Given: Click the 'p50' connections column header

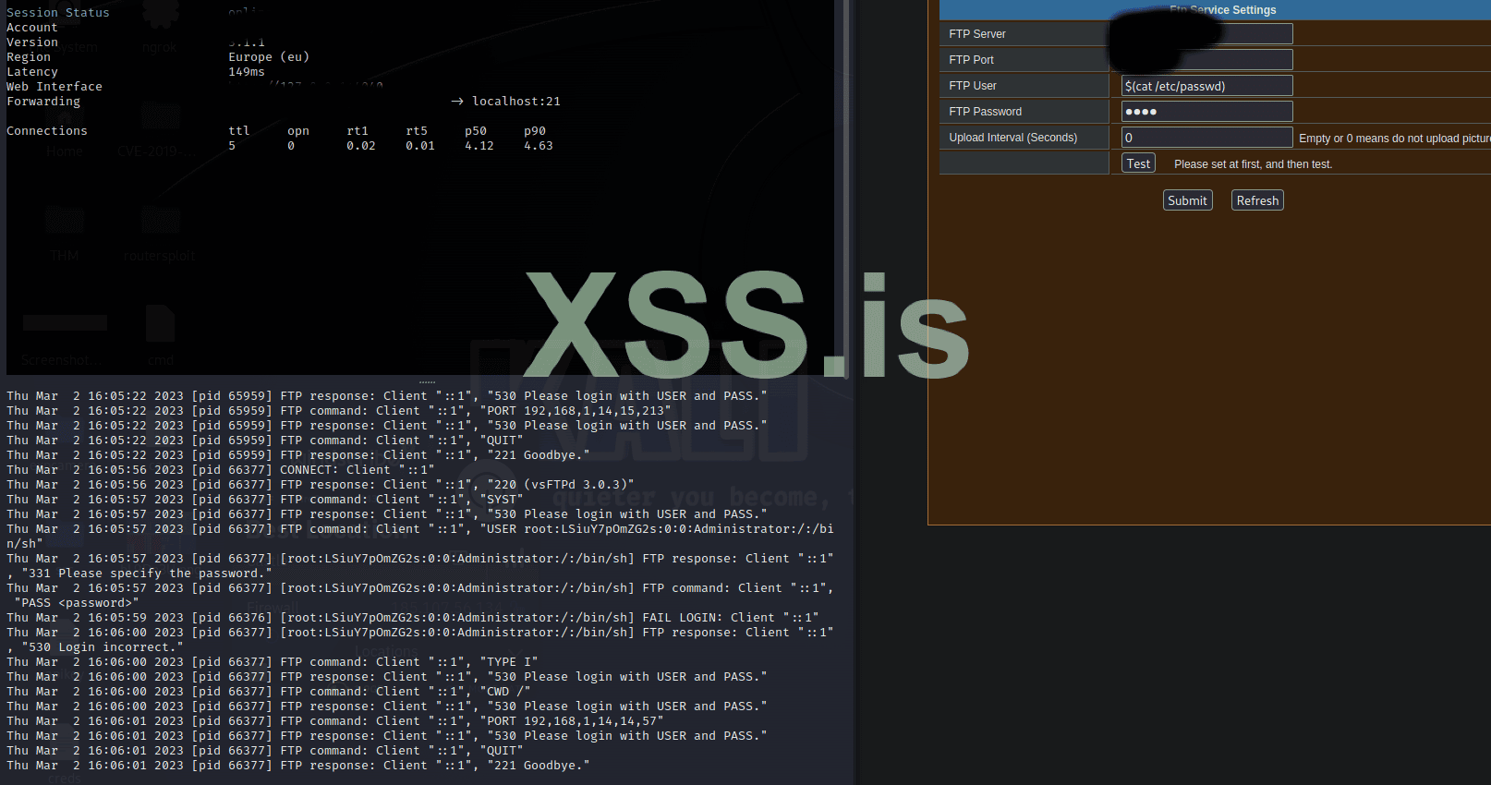Looking at the screenshot, I should pos(476,131).
